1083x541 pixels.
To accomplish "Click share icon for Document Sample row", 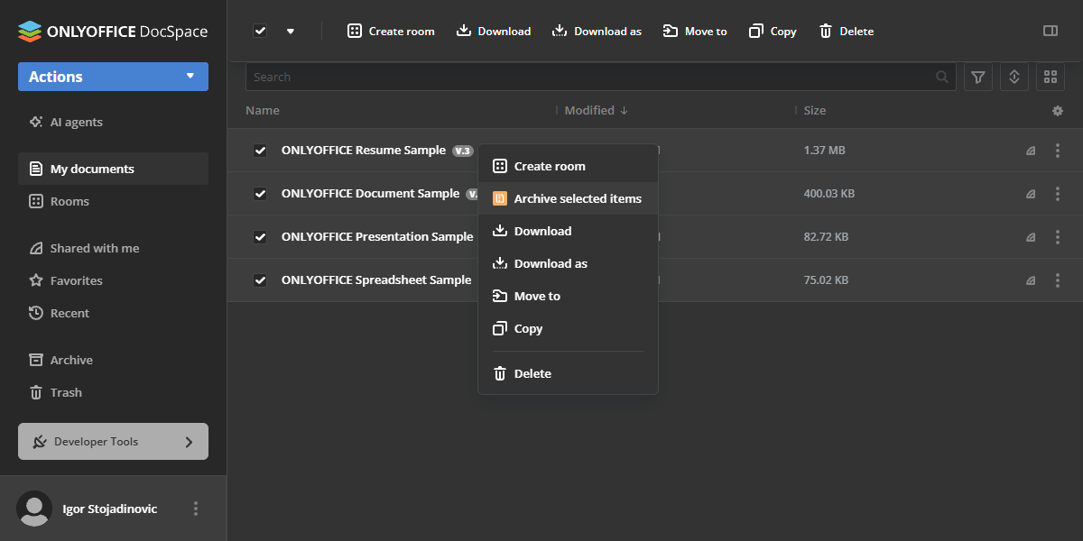I will pos(1031,194).
